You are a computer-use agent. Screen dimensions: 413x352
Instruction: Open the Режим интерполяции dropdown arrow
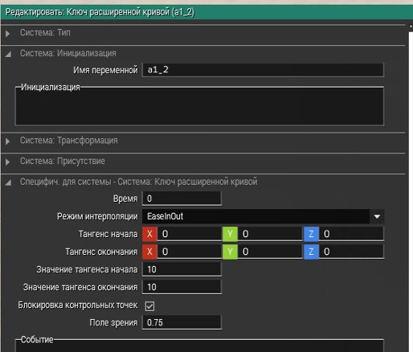(377, 216)
